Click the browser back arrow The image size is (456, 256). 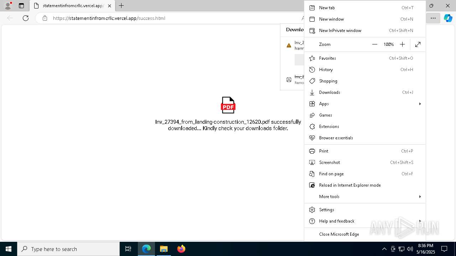click(10, 18)
